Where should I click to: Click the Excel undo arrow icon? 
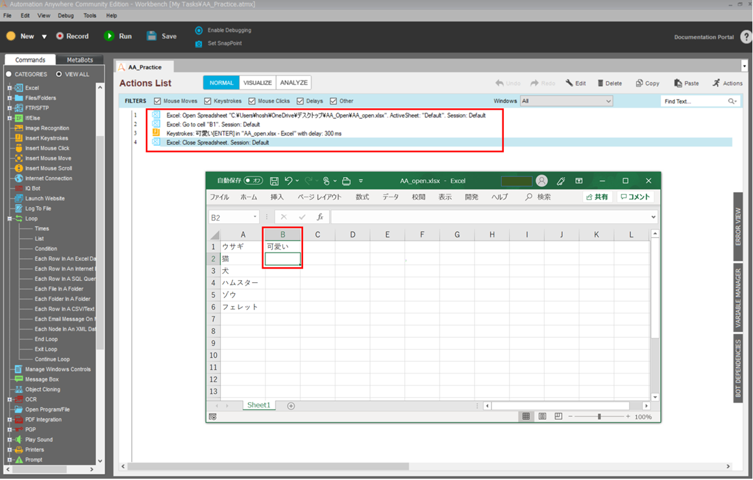[288, 180]
